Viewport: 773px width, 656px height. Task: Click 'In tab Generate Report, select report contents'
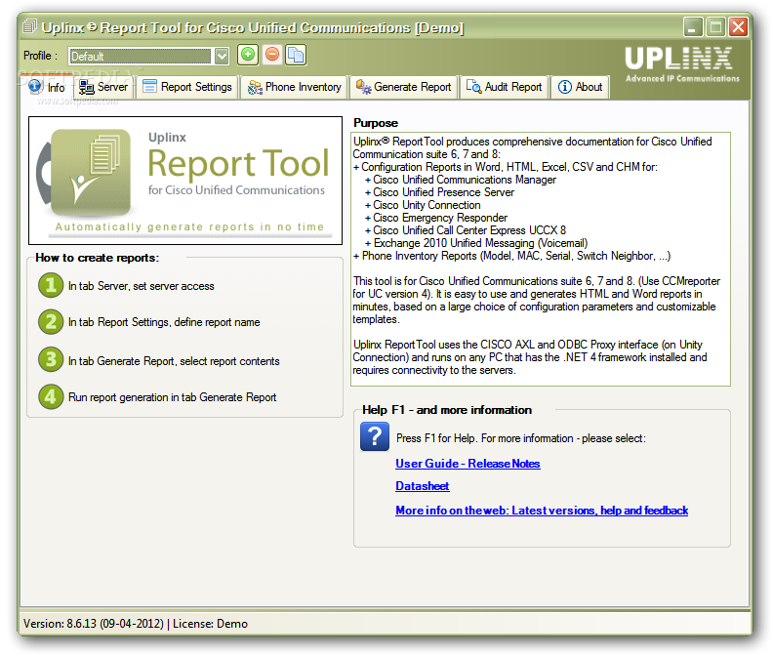pyautogui.click(x=174, y=361)
